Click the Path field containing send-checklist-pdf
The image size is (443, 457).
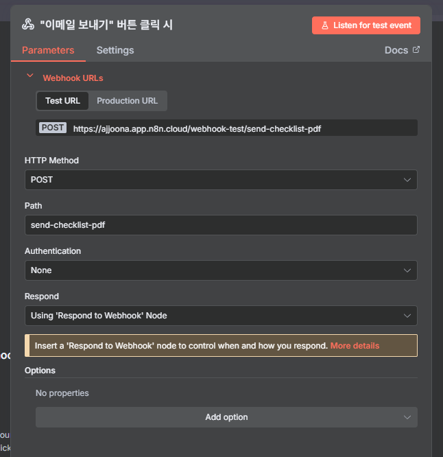[x=220, y=225]
